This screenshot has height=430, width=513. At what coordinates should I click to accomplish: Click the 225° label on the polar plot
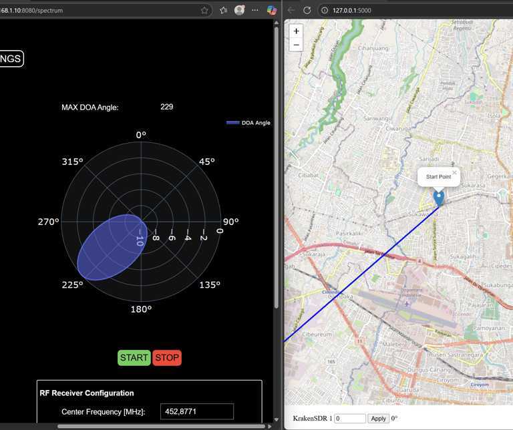(x=72, y=285)
